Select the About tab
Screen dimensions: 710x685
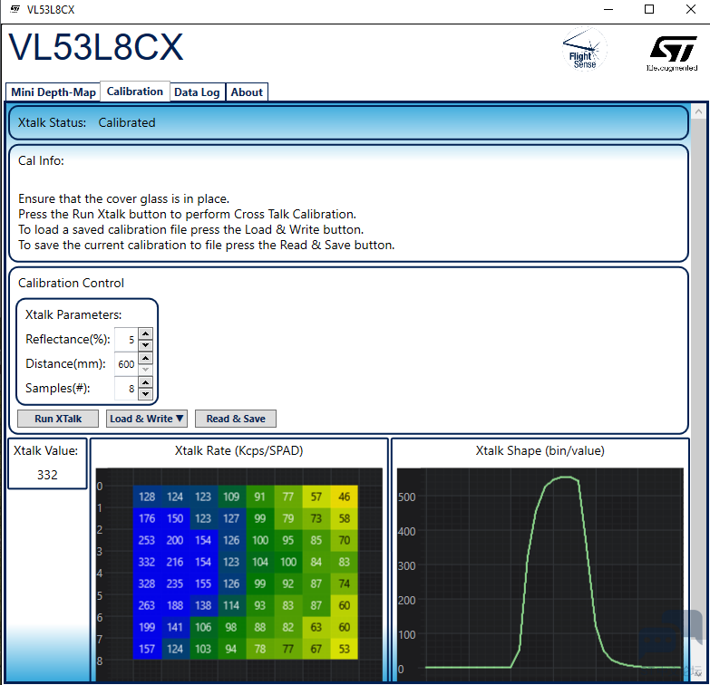pyautogui.click(x=247, y=92)
